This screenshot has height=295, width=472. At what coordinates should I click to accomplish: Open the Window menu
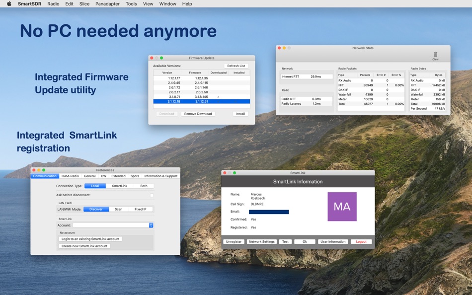(x=167, y=3)
